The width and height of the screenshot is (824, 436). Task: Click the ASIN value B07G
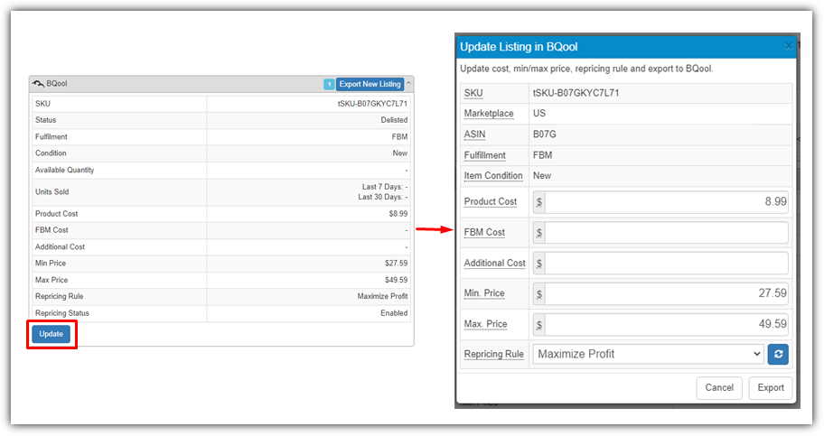(x=545, y=135)
